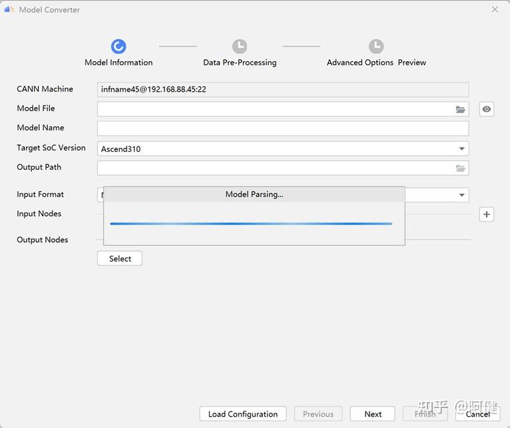Browse for Model File via folder icon
Screen dimensions: 510x428
[460, 109]
